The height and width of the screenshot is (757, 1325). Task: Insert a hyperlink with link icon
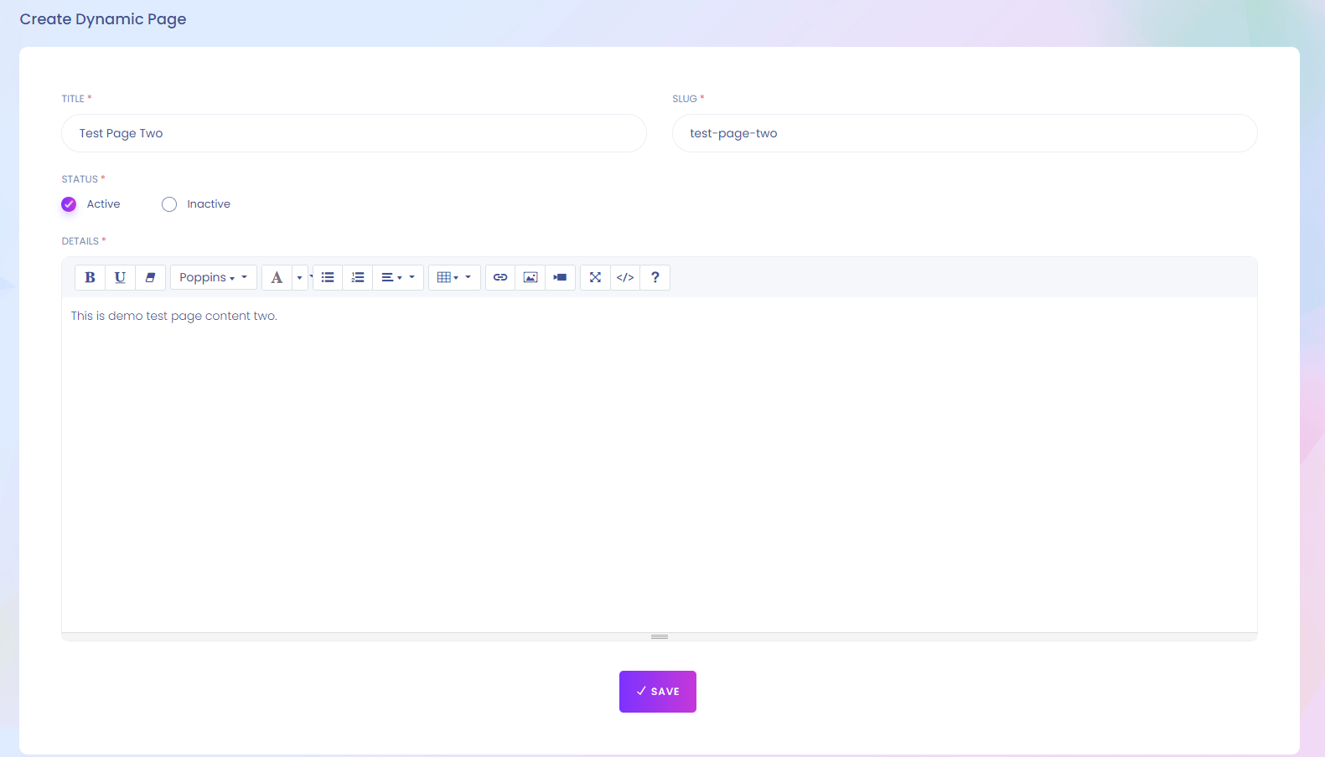(500, 277)
